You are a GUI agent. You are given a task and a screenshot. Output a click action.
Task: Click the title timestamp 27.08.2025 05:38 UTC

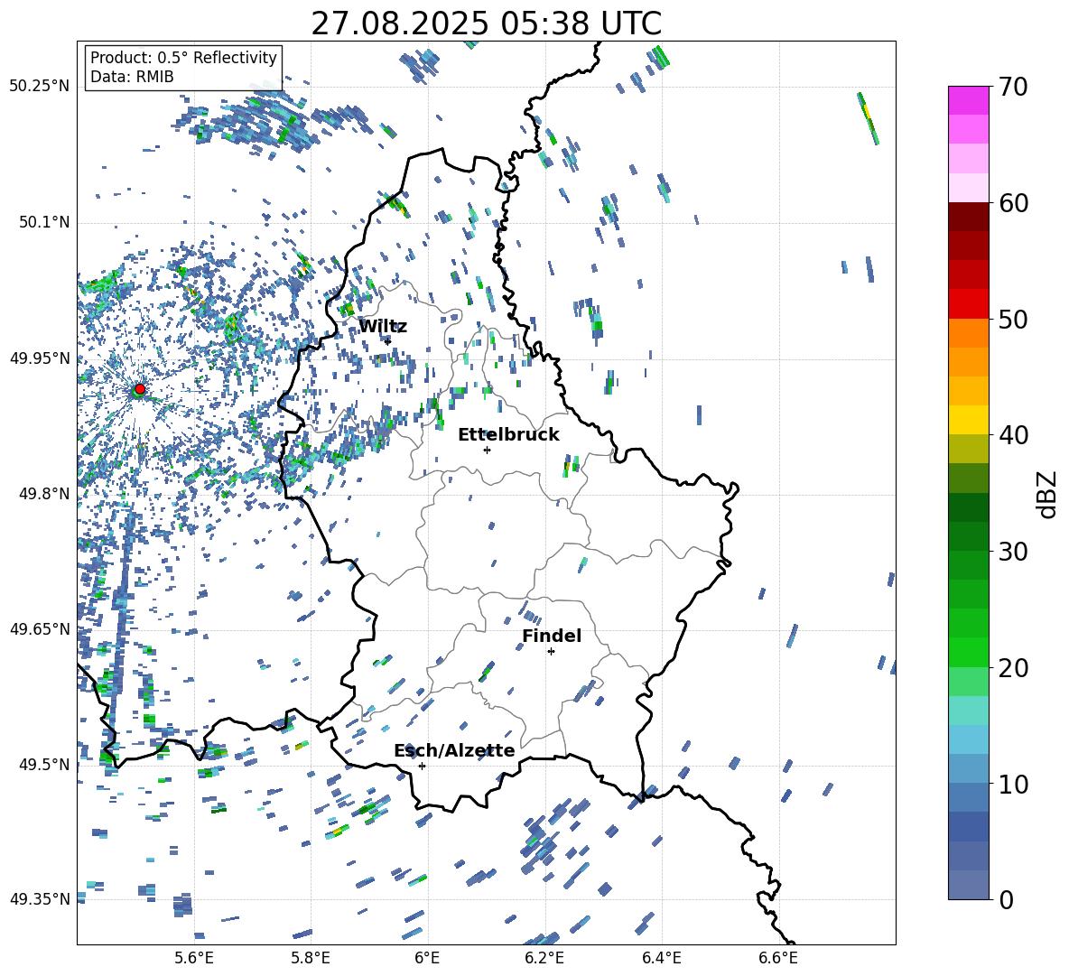coord(486,23)
